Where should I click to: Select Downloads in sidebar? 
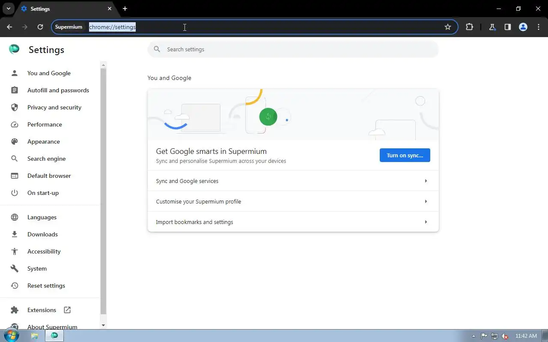(50, 234)
